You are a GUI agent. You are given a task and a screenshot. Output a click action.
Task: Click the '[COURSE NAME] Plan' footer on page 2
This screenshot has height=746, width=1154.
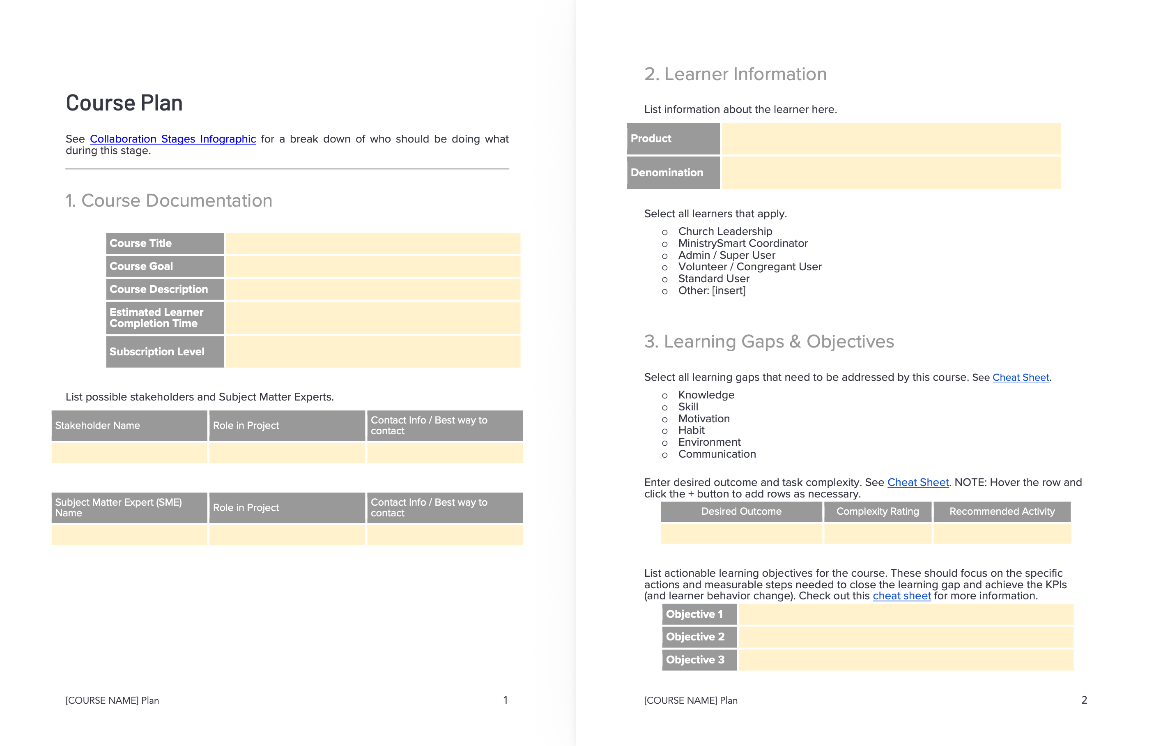click(691, 700)
